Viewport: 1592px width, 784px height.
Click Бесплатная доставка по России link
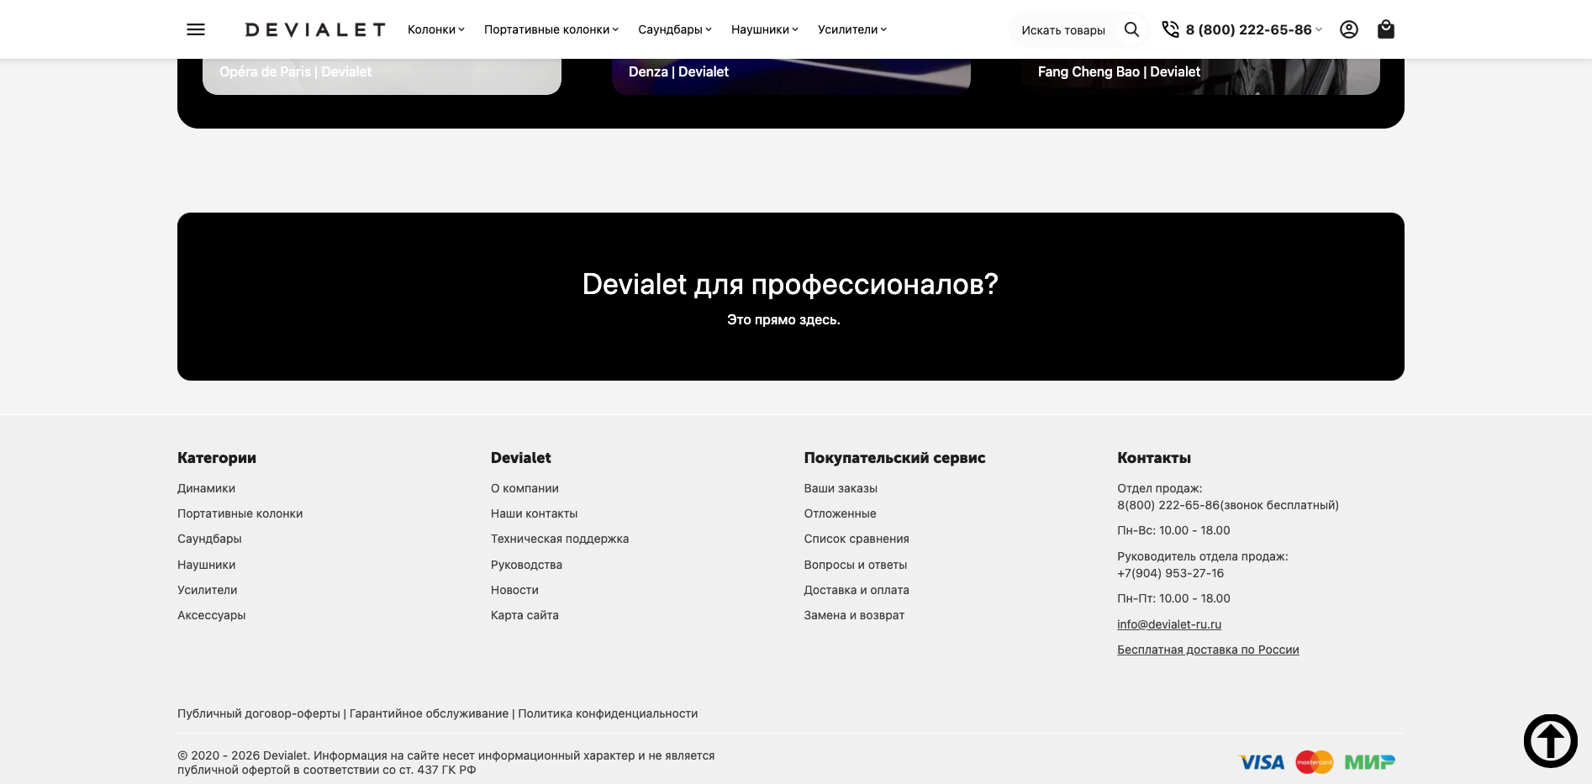[1208, 650]
